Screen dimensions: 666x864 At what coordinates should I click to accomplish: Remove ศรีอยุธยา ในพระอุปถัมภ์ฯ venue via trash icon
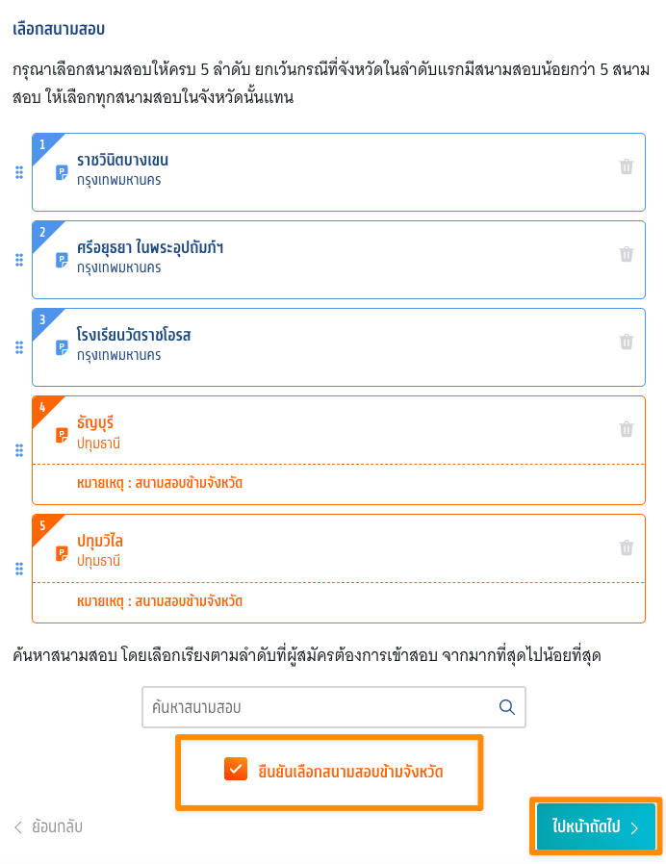626,254
